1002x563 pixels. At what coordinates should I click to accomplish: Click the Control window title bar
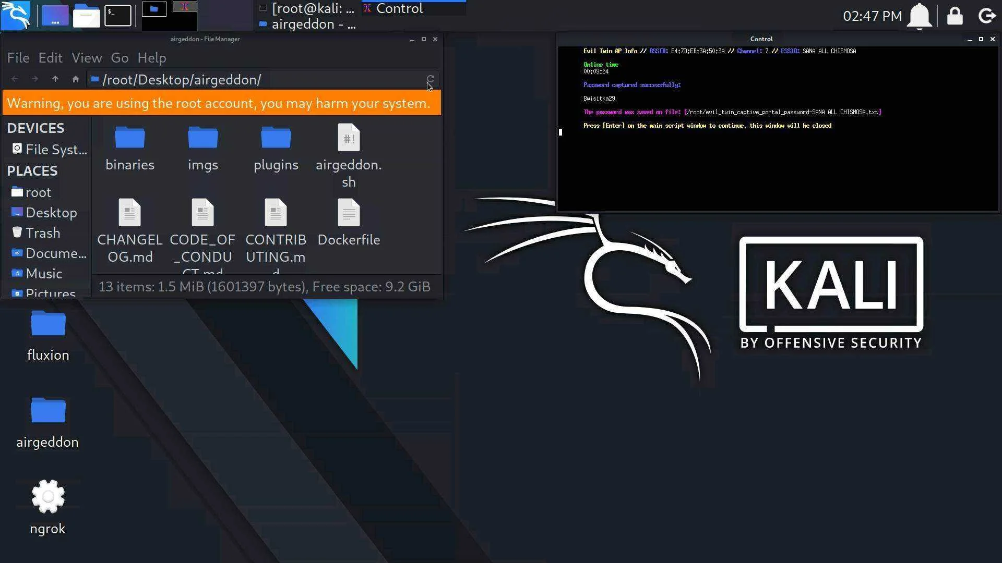(761, 39)
